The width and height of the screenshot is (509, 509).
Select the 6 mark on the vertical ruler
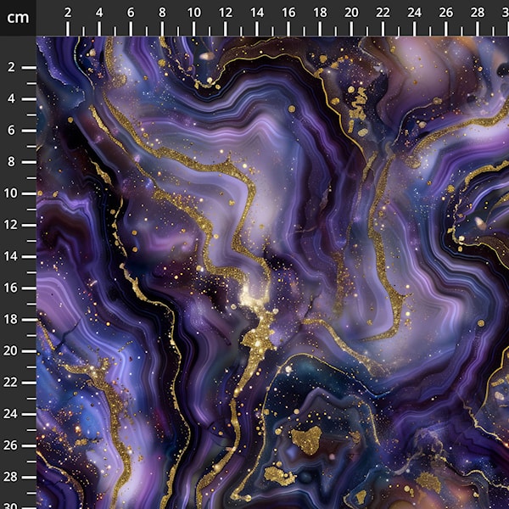(x=14, y=130)
